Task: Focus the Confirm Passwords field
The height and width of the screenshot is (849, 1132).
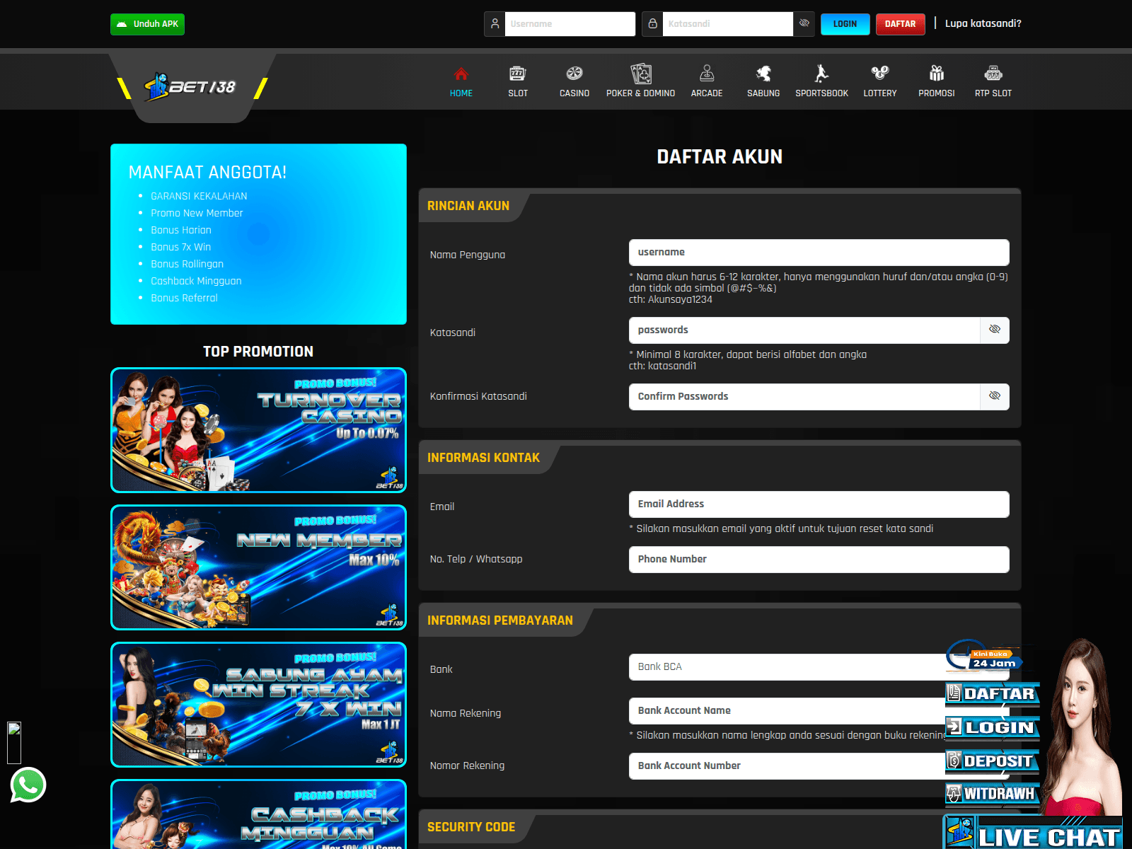Action: coord(804,396)
